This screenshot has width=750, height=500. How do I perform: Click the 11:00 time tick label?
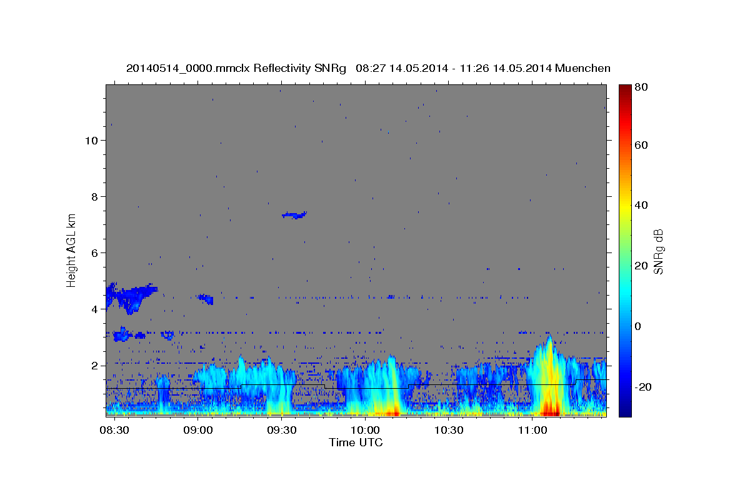531,431
